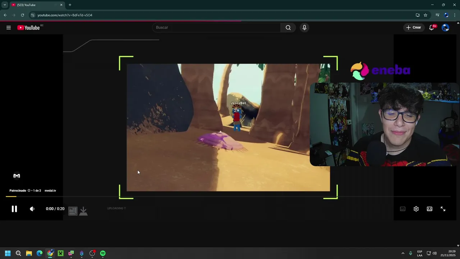Open Windows taskbar search

pyautogui.click(x=18, y=253)
